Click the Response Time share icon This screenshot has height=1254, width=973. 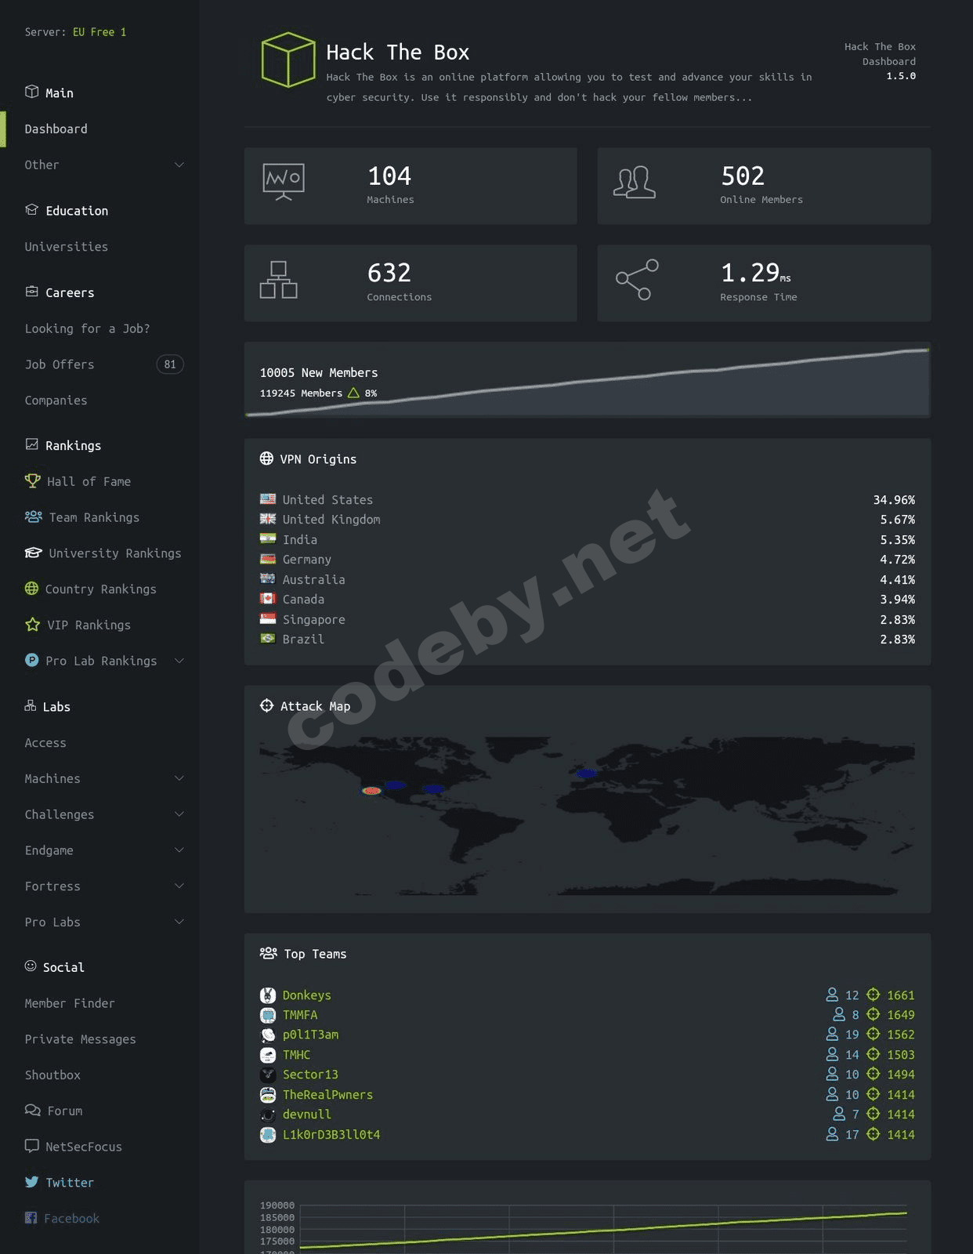pos(637,280)
